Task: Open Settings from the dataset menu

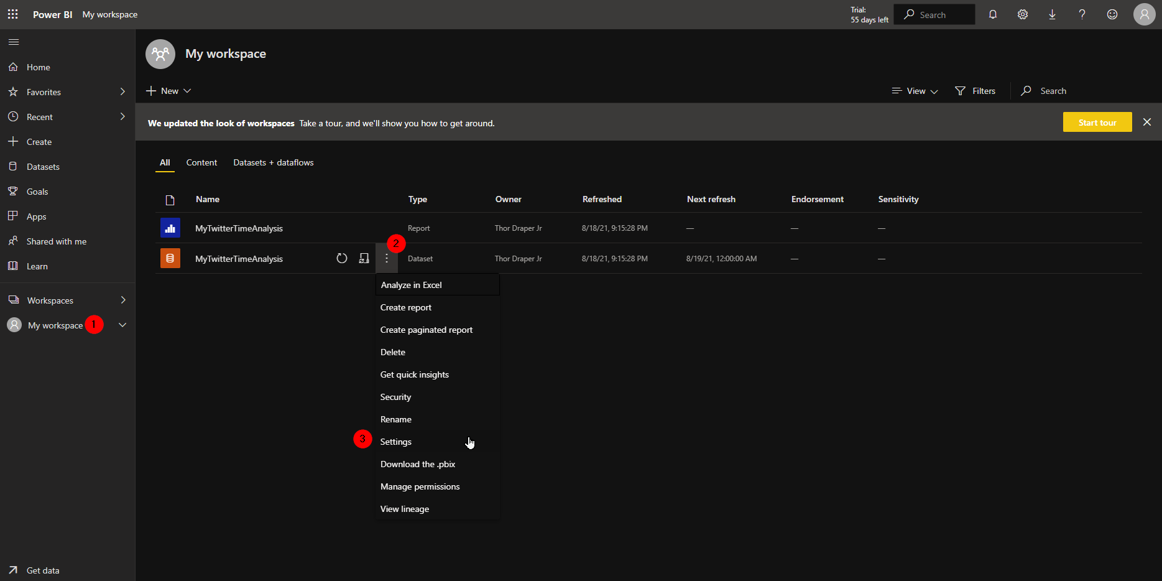Action: [x=438, y=442]
